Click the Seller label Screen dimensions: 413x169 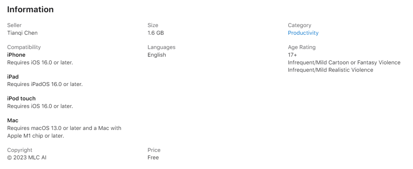(14, 25)
